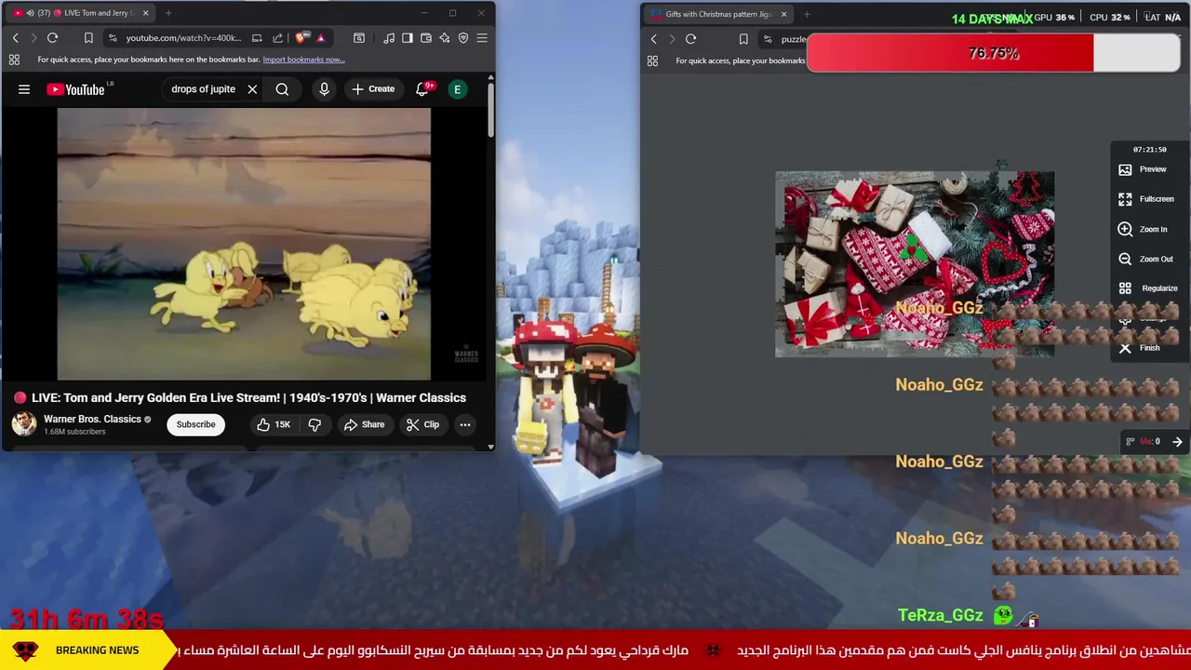Image resolution: width=1191 pixels, height=670 pixels.
Task: Share the Tom and Jerry video
Action: [364, 424]
